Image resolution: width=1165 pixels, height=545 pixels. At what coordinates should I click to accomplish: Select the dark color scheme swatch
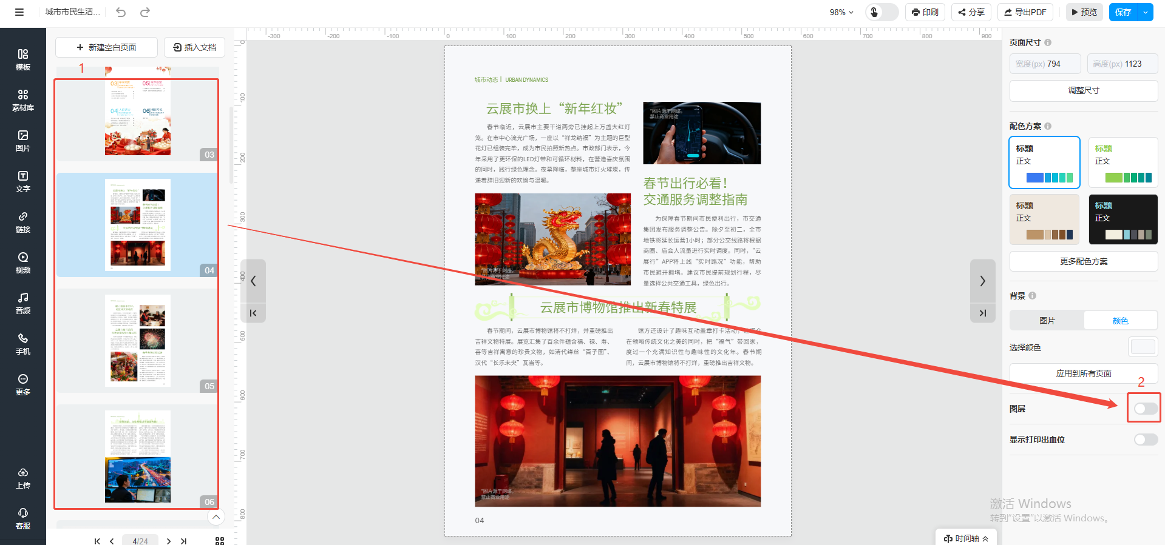coord(1123,219)
